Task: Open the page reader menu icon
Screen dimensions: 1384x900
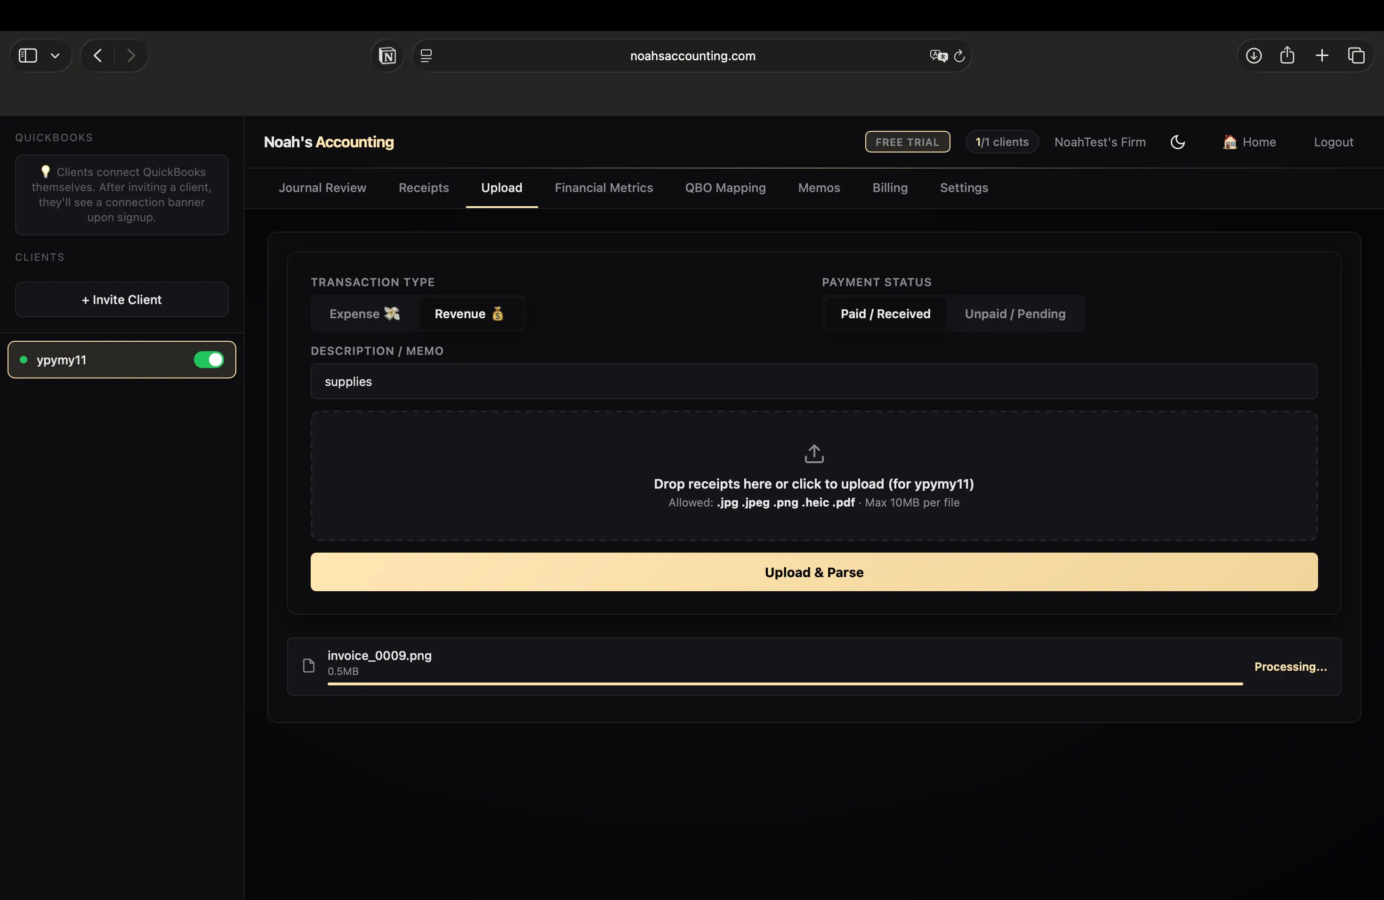Action: (x=426, y=56)
